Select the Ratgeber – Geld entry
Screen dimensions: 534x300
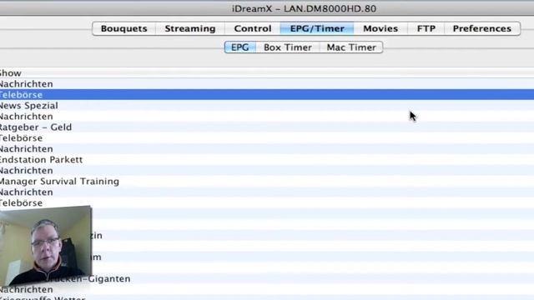click(x=267, y=127)
